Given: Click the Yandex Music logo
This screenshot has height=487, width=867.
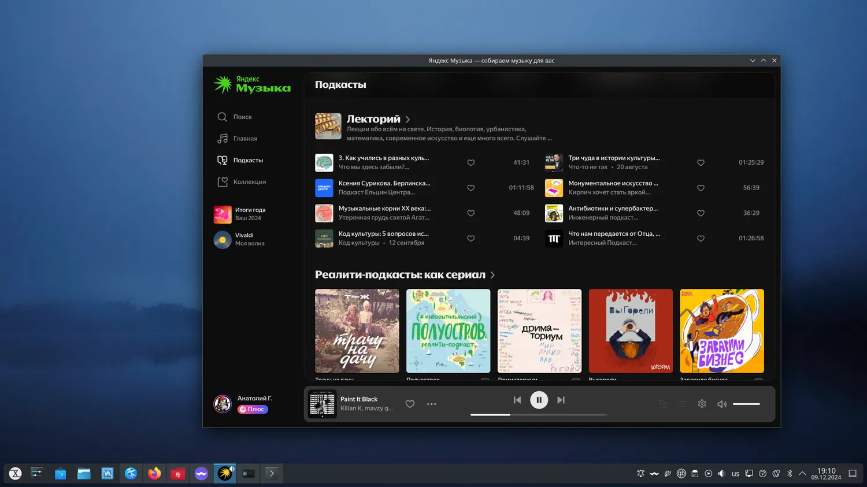Looking at the screenshot, I should [x=252, y=84].
